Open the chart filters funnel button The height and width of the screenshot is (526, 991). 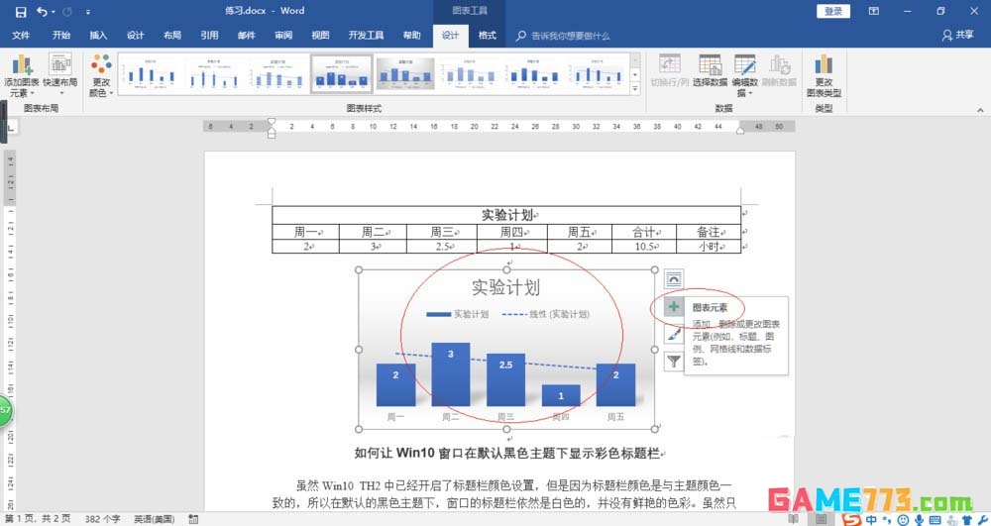pyautogui.click(x=674, y=362)
